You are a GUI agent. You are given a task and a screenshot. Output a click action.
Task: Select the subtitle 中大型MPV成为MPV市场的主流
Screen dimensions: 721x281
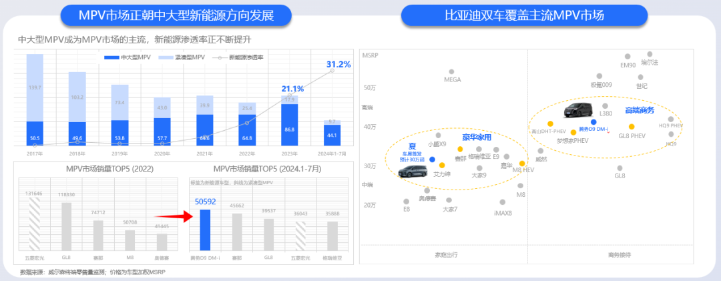coord(81,40)
